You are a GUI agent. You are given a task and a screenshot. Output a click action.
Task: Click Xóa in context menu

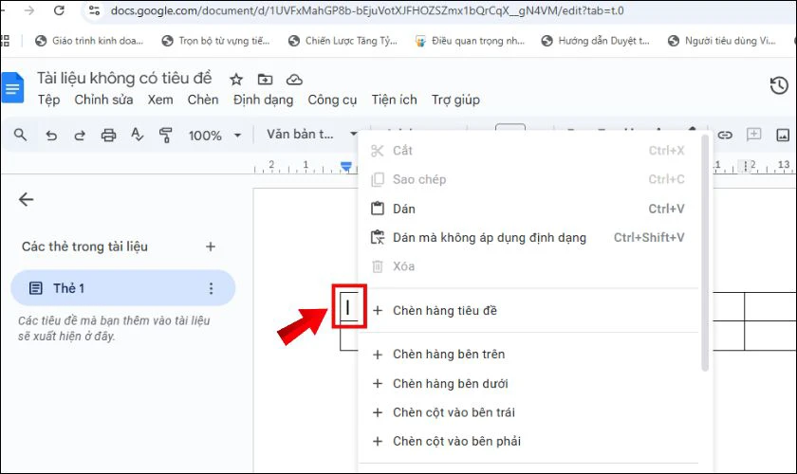tap(528, 266)
